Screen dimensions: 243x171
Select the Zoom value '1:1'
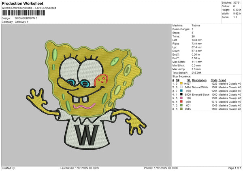point(235,17)
